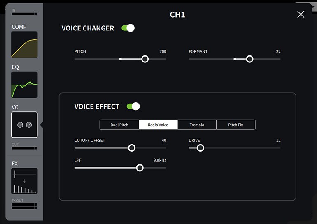Screen dimensions: 317x224
Task: Click the LPF slider handle
Action: click(x=140, y=168)
